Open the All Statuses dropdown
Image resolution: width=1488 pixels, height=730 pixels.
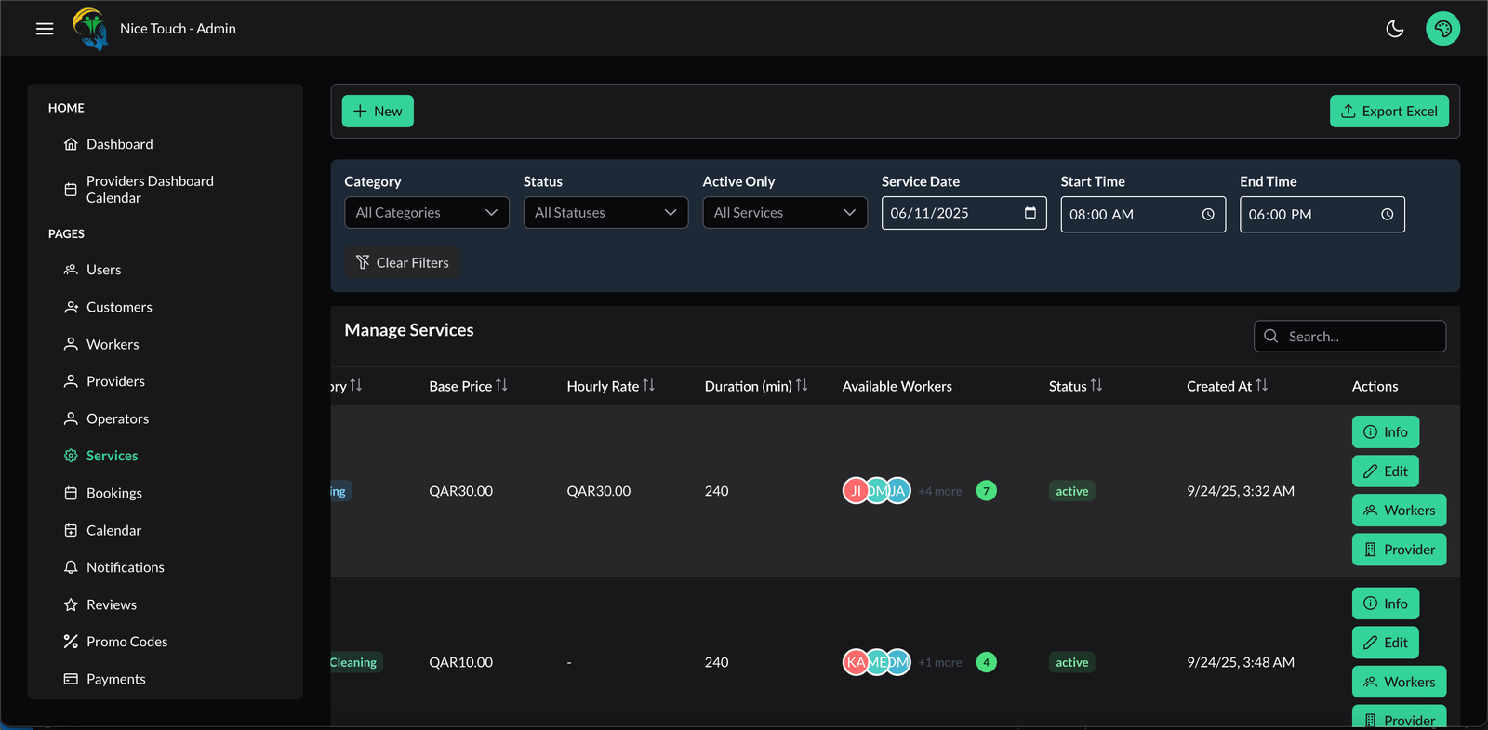click(605, 213)
